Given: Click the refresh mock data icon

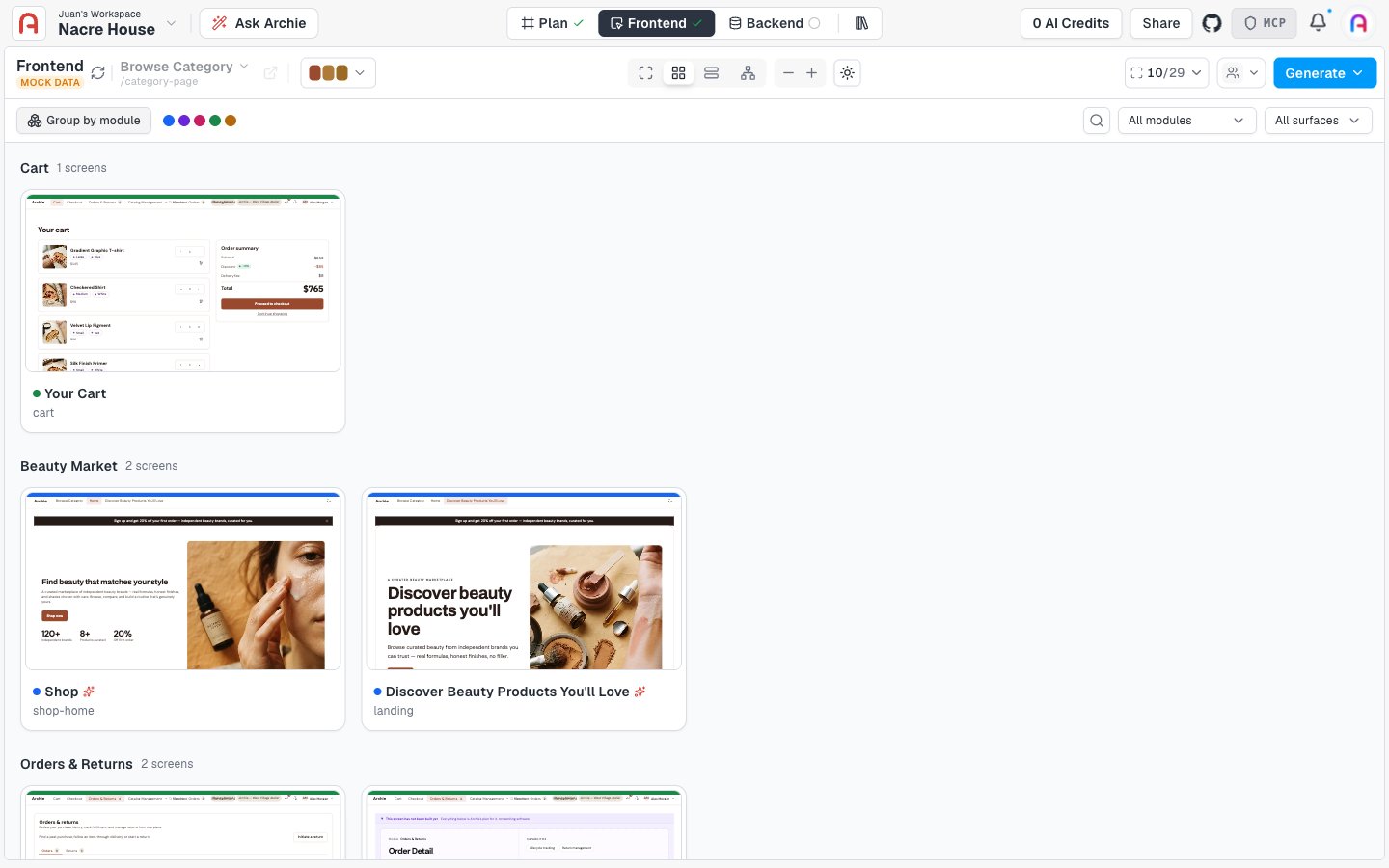Looking at the screenshot, I should click(98, 72).
